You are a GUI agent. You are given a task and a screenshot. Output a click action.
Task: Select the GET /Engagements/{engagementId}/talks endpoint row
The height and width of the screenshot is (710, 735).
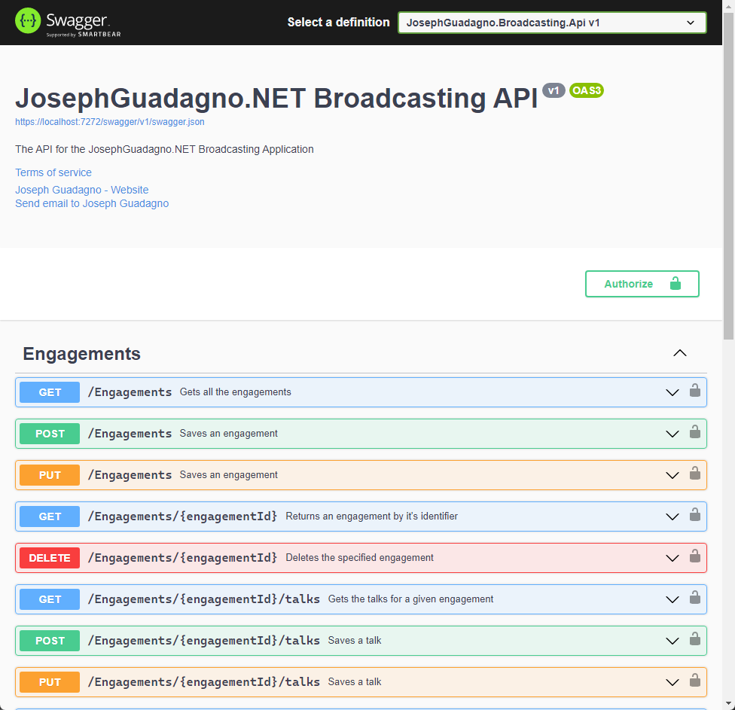(x=339, y=599)
